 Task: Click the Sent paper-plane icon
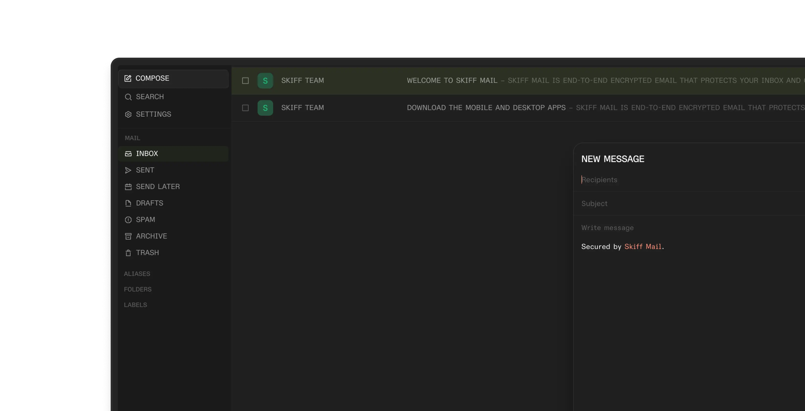click(x=128, y=170)
